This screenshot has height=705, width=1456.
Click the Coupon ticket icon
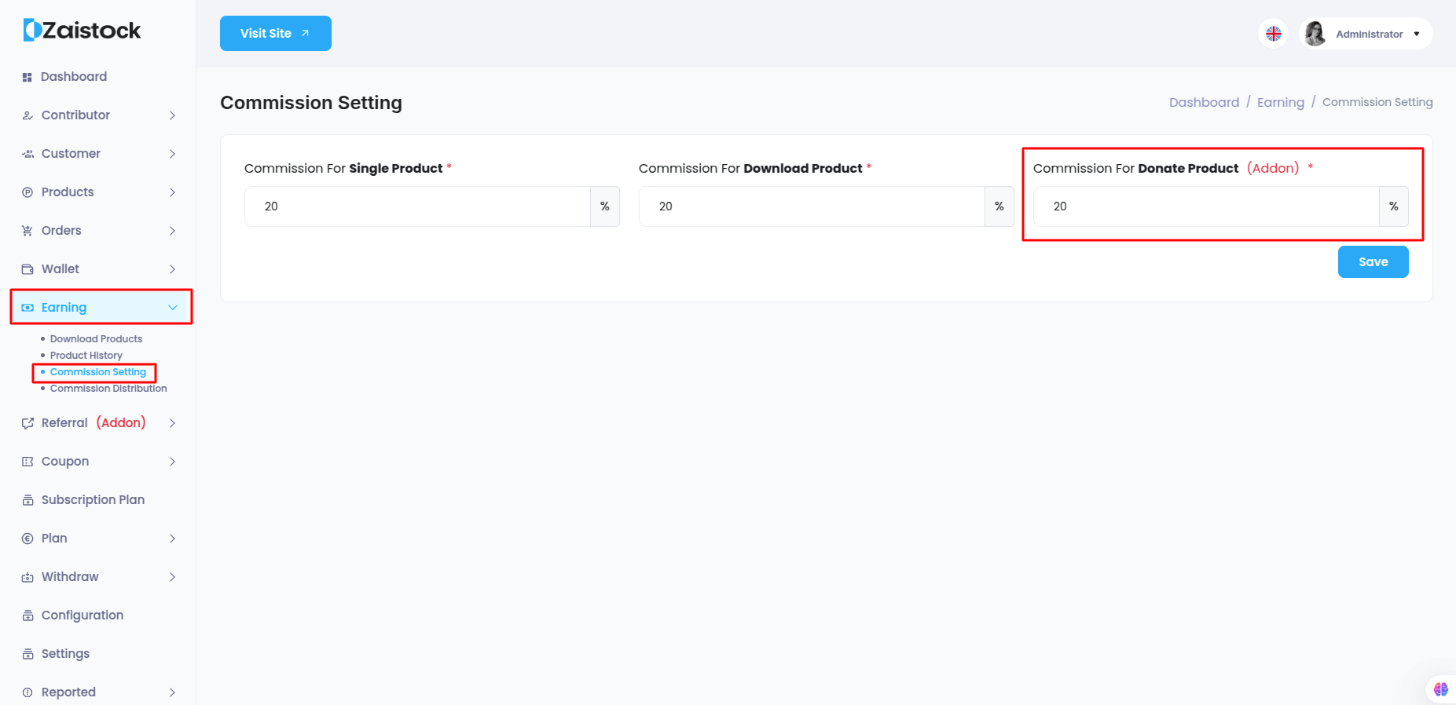(x=28, y=462)
